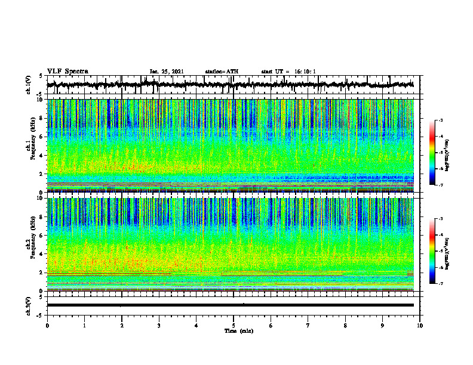Click the time axis tick label "4"
The height and width of the screenshot is (365, 473).
coord(196,326)
